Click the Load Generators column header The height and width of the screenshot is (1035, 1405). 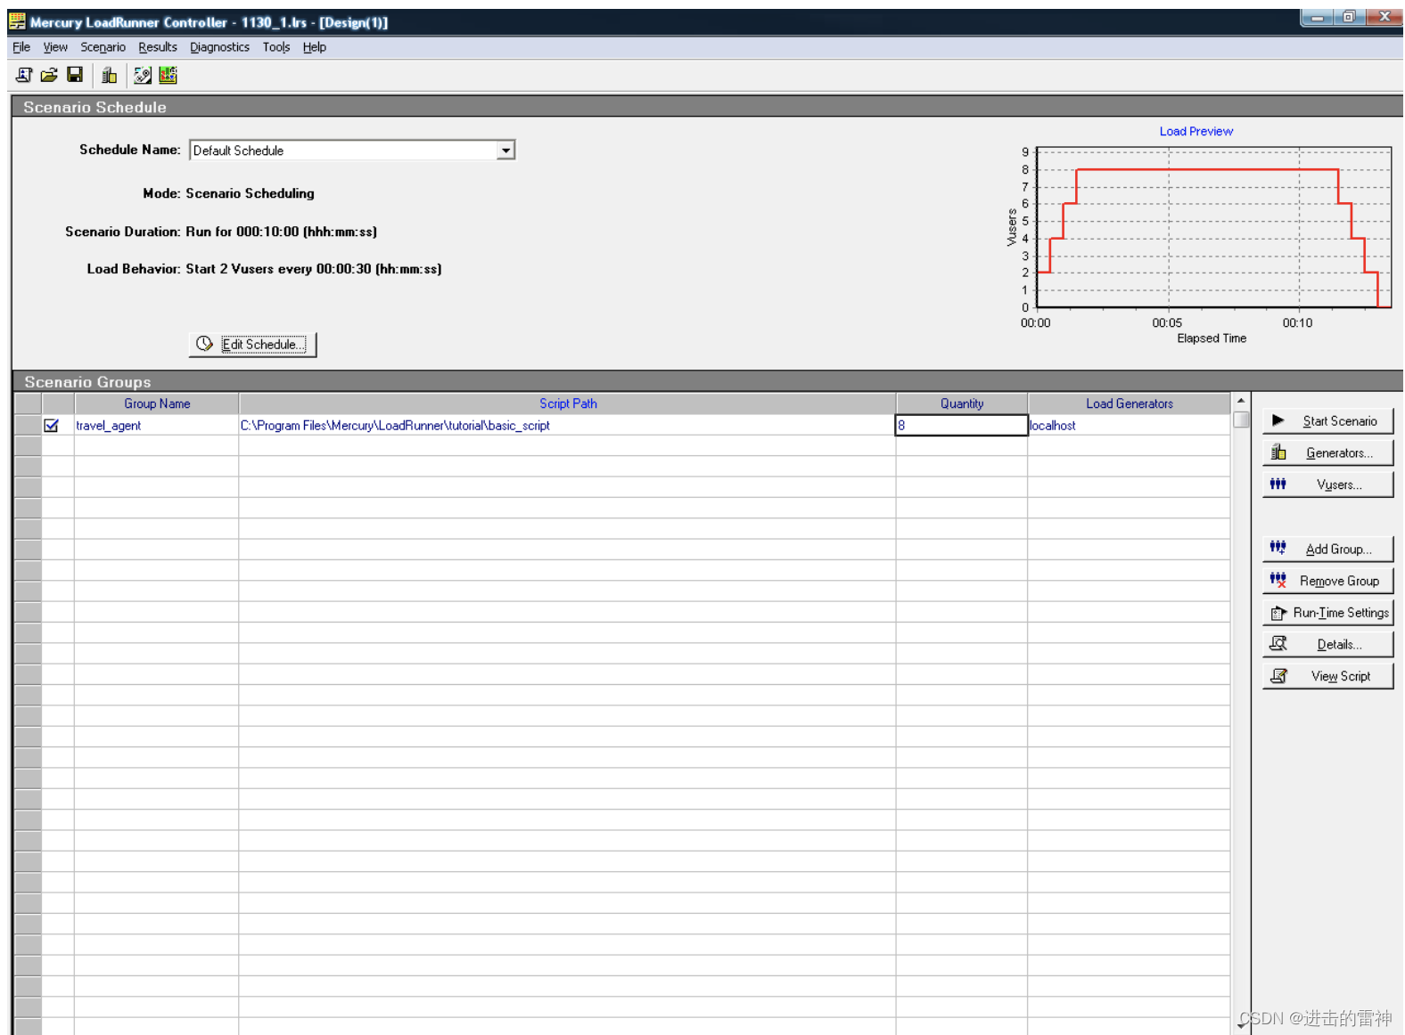point(1130,403)
